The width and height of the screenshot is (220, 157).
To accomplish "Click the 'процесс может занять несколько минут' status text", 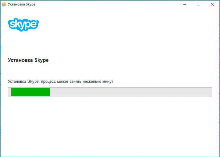I will (77, 82).
